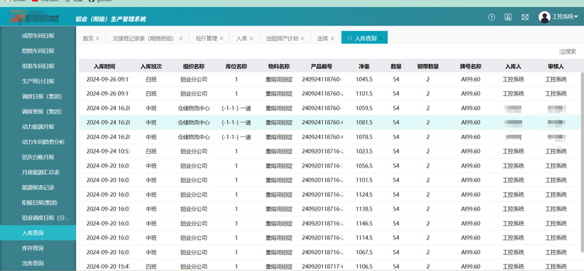The image size is (584, 271).
Task: Refresh circle icon on 入库查询 tab
Action: [350, 39]
